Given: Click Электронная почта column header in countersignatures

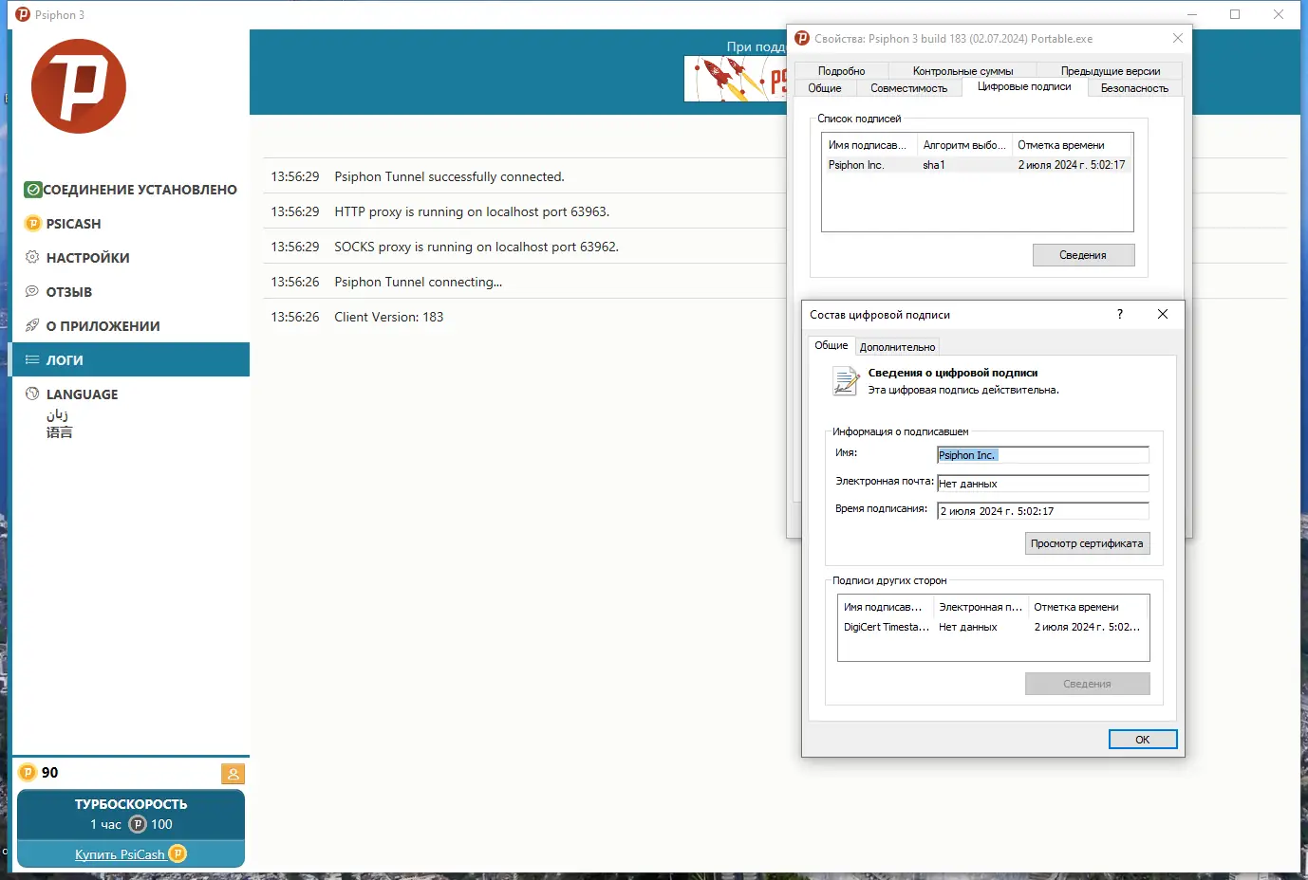Looking at the screenshot, I should 981,607.
